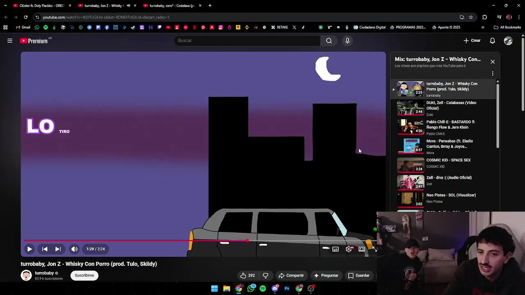Play the paused video
525x295 pixels.
[x=30, y=249]
